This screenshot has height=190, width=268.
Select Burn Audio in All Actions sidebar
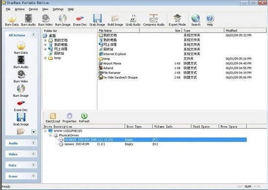21,62
